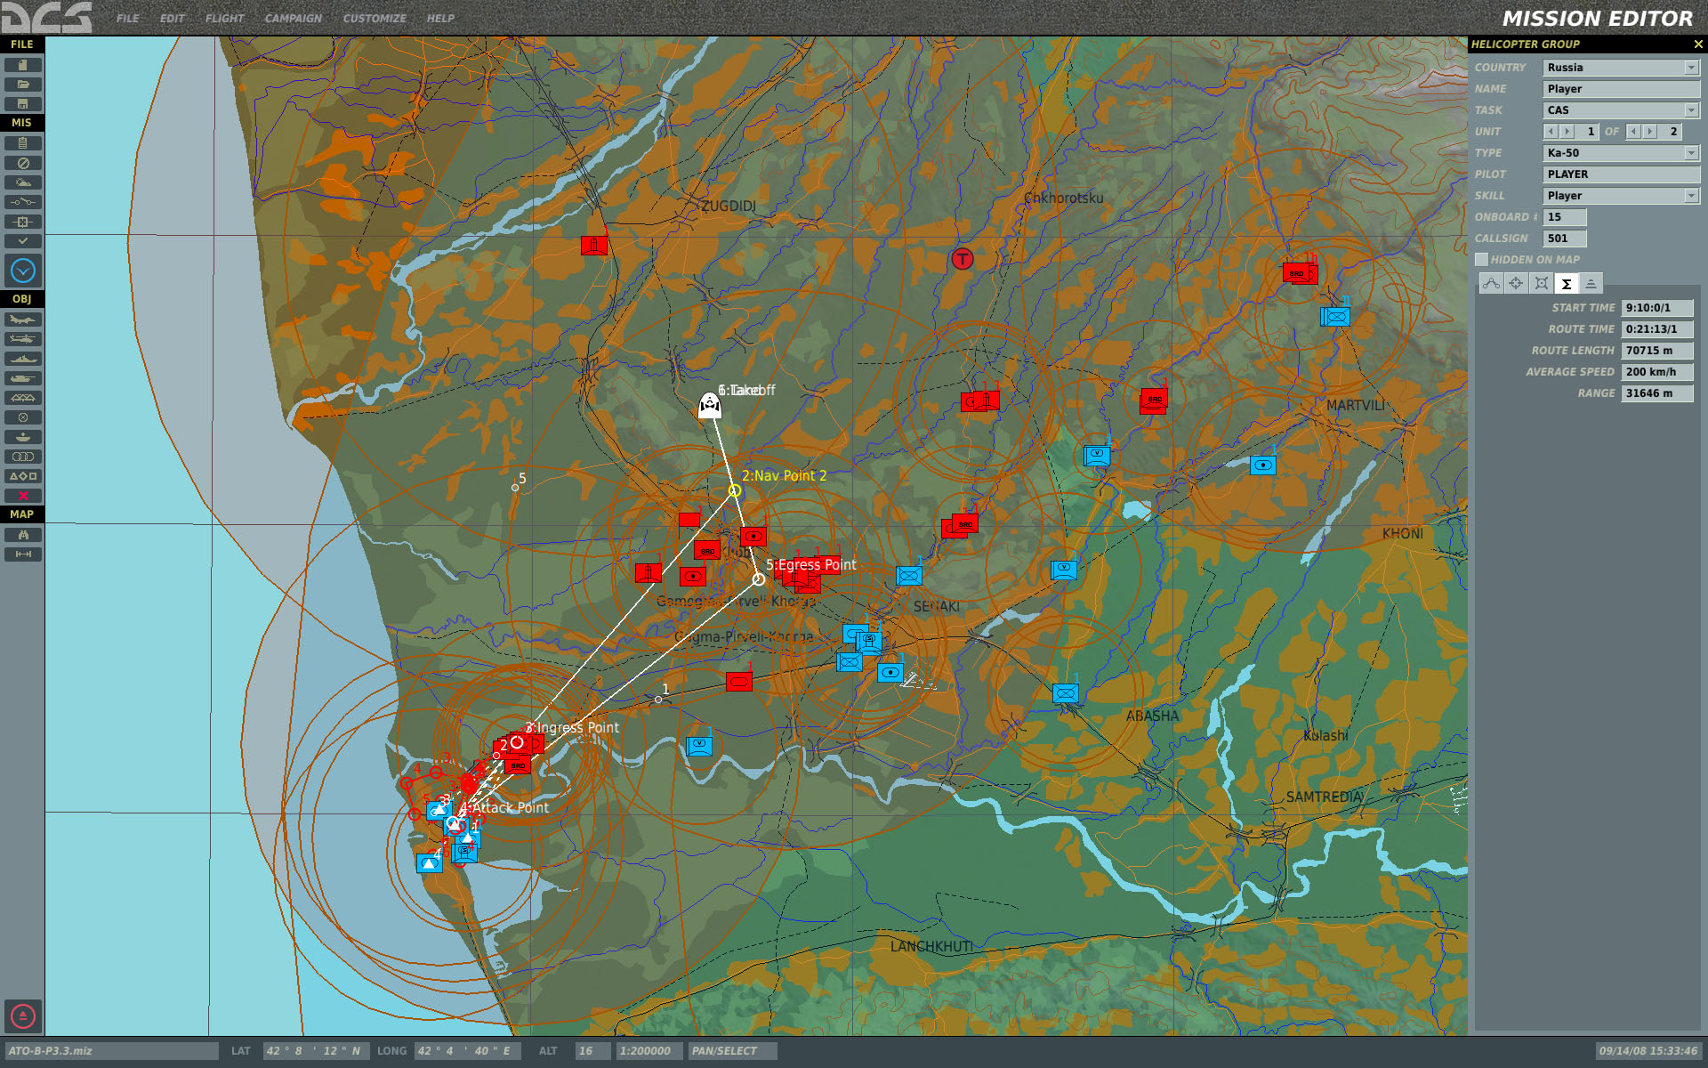Click the Callsign field 501
Viewport: 1708px width, 1068px height.
tap(1565, 239)
